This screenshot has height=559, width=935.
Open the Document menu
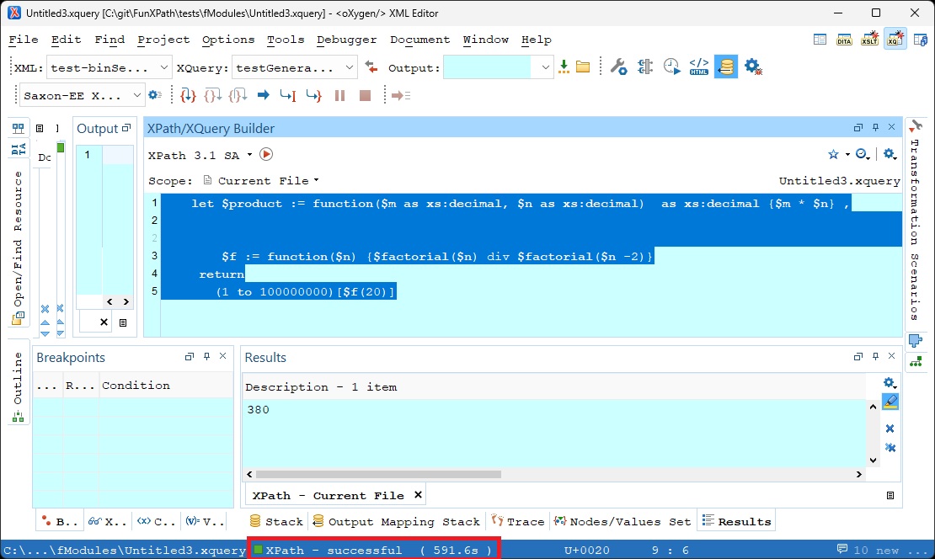[419, 40]
